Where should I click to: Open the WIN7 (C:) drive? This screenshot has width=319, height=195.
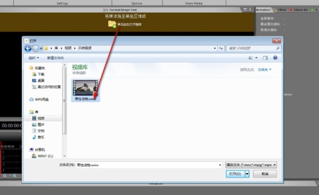[x=43, y=156]
